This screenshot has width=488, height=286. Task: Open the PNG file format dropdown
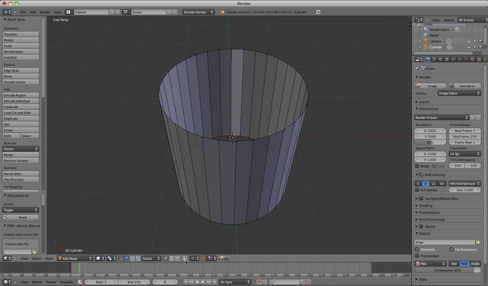(430, 264)
